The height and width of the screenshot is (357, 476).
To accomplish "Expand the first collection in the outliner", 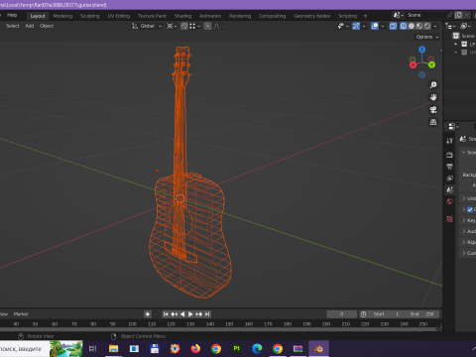I will click(456, 44).
